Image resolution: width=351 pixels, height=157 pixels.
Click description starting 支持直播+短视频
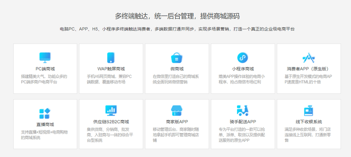[x=45, y=135]
